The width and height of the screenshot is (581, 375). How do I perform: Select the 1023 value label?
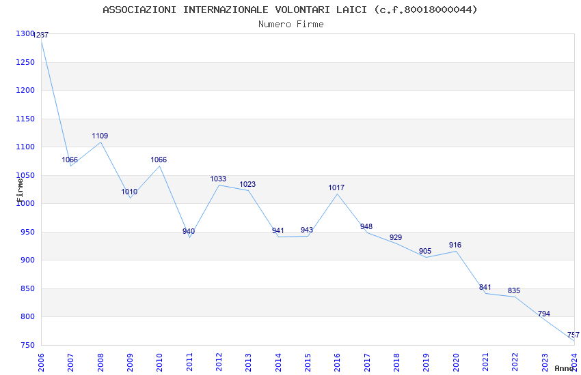[x=247, y=184]
